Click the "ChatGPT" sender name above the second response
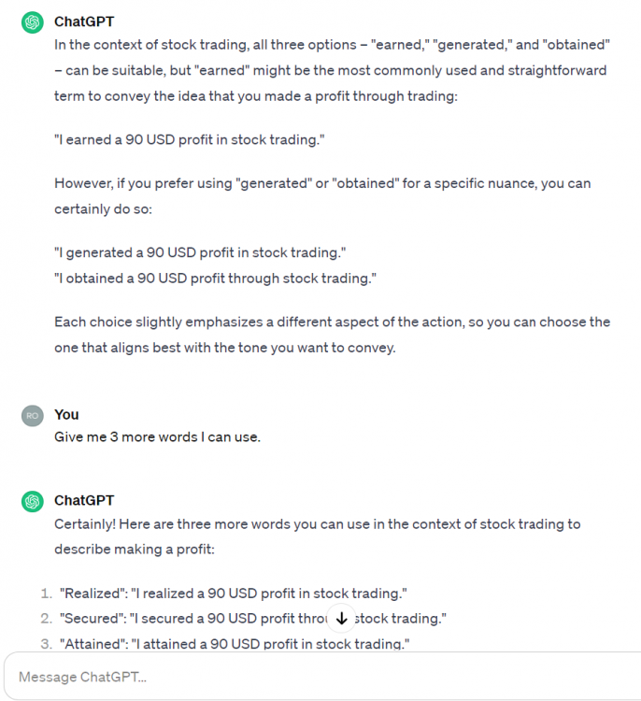This screenshot has width=641, height=701. coord(84,500)
